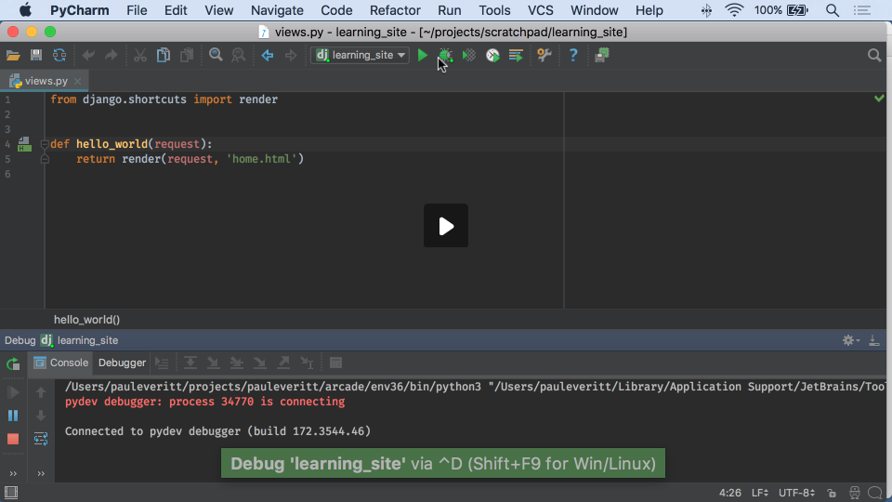
Task: Pause the program in Debug panel
Action: coord(12,416)
